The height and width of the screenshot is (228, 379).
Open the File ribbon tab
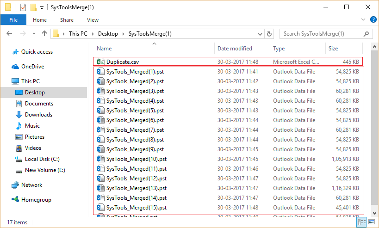13,20
